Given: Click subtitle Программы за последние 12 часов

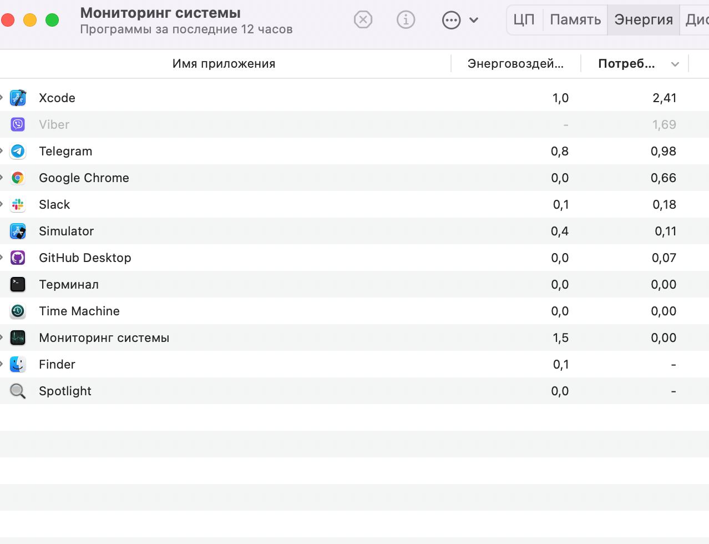Looking at the screenshot, I should point(186,29).
